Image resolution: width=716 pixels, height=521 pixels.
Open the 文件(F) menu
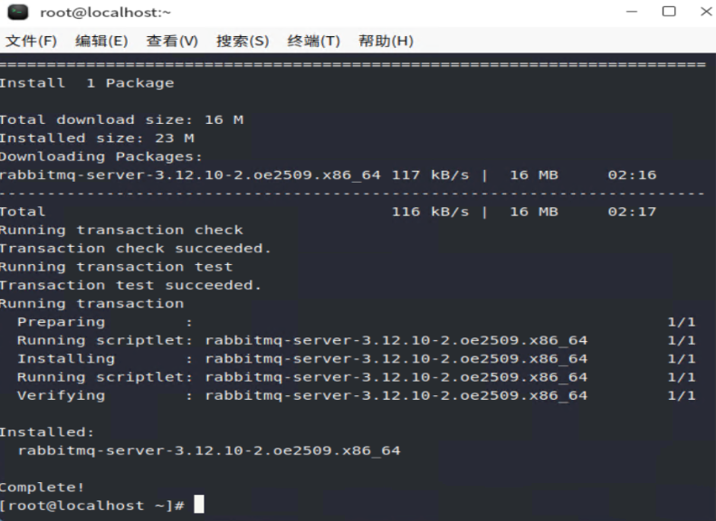click(31, 41)
